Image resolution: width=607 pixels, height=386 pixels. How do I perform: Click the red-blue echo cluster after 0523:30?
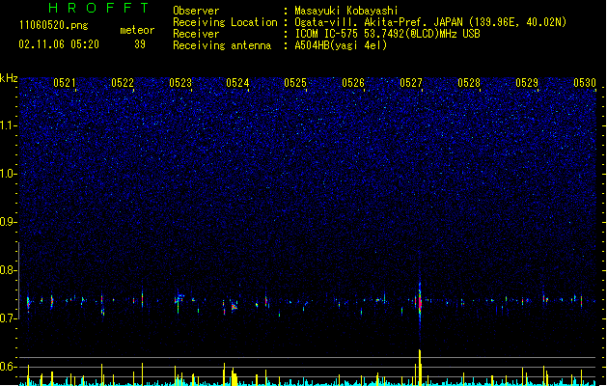click(x=234, y=307)
